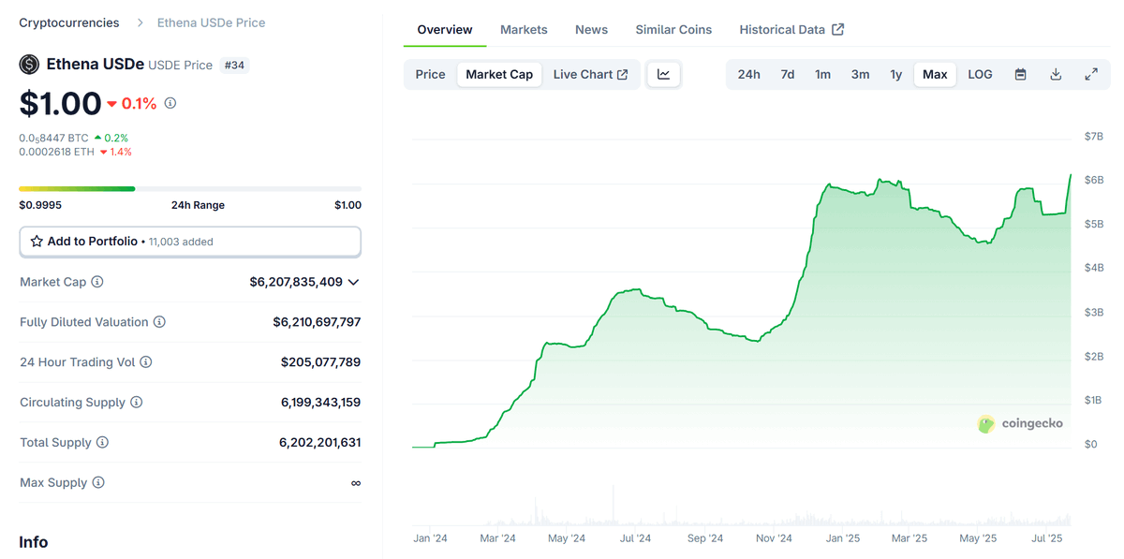Click the 11,003 added text
1124x559 pixels.
click(x=181, y=242)
